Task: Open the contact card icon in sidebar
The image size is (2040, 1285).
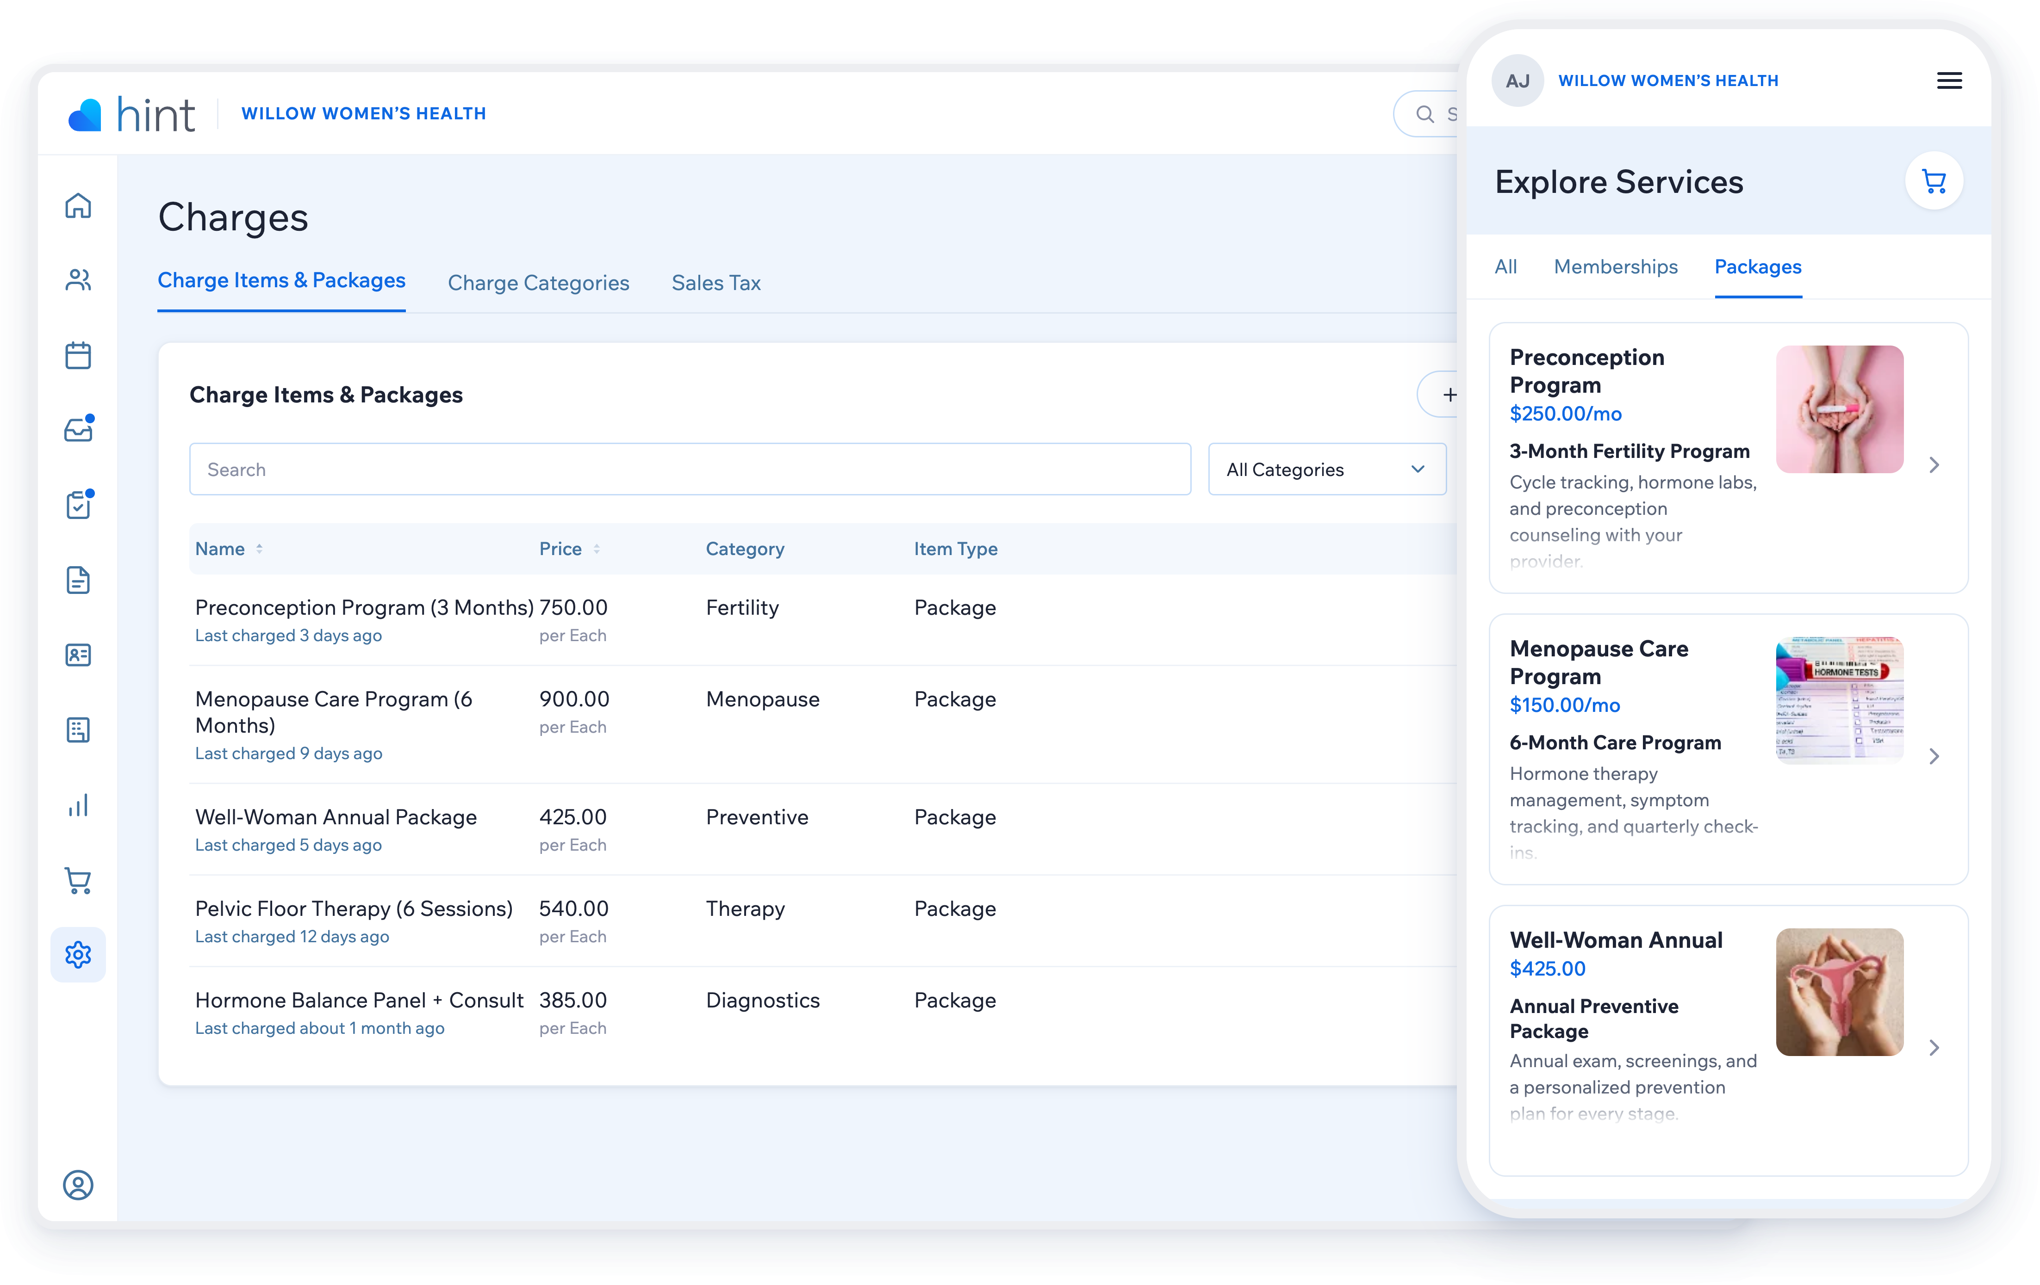Action: [x=78, y=655]
